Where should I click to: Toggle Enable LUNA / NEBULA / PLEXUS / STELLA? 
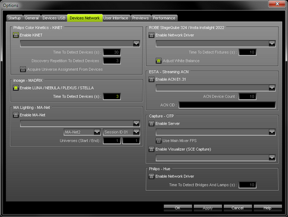pyautogui.click(x=15, y=88)
